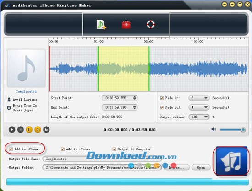
Task: Toggle the Output to Computer checkbox
Action: (114, 149)
